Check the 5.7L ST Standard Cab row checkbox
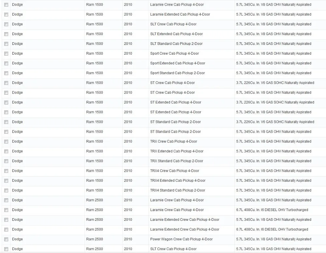Screen dimensions: 326x253 6,132
